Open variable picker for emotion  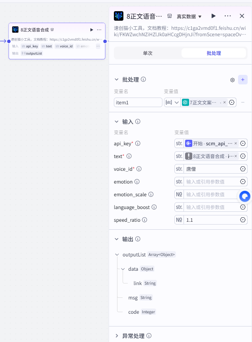[x=243, y=182]
